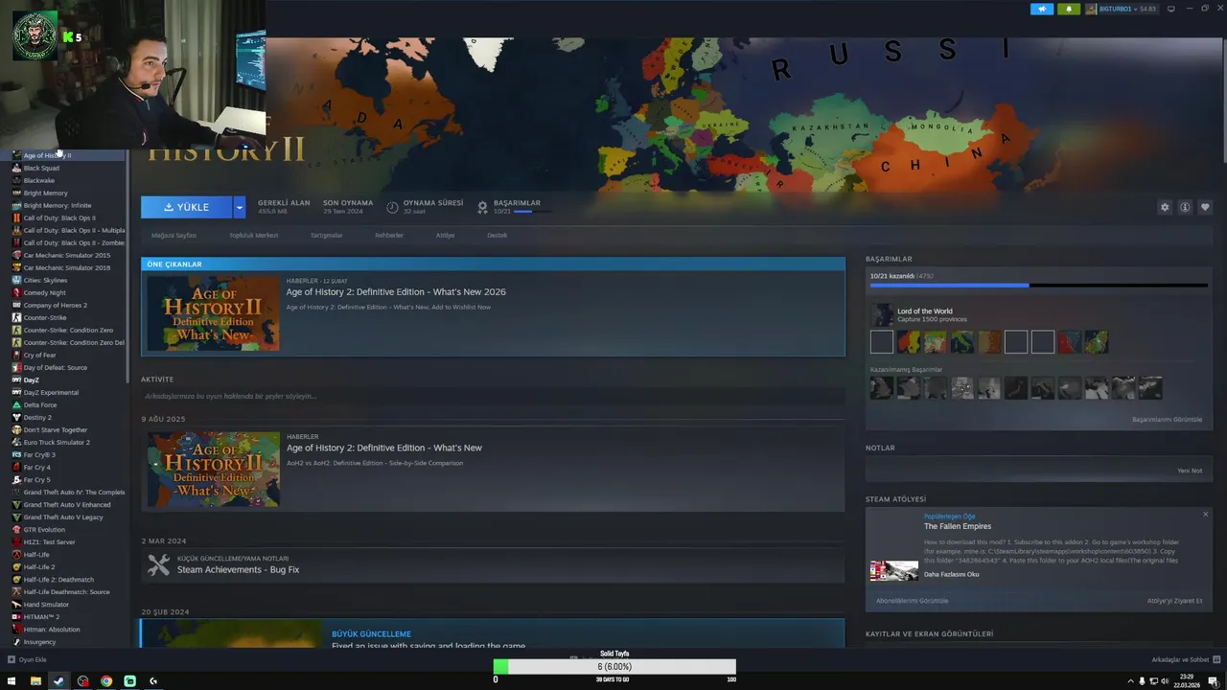This screenshot has height=690, width=1227.
Task: Click the game info icon
Action: click(1185, 207)
